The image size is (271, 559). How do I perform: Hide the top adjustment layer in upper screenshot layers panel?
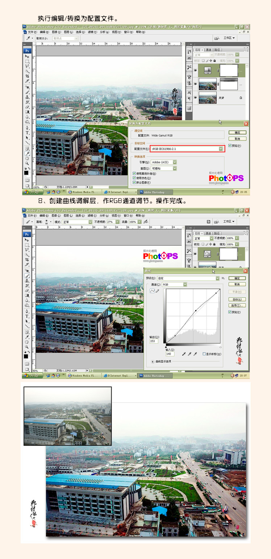click(195, 71)
